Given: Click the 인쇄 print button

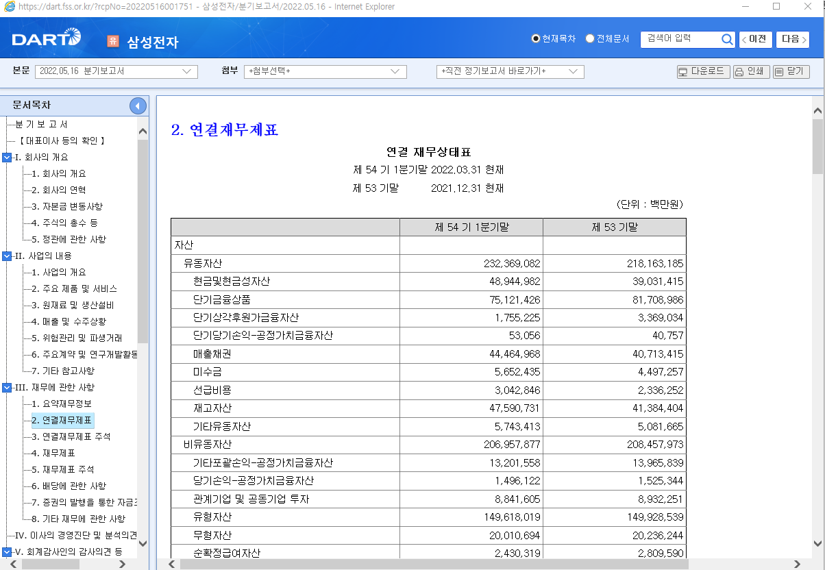Looking at the screenshot, I should click(751, 71).
